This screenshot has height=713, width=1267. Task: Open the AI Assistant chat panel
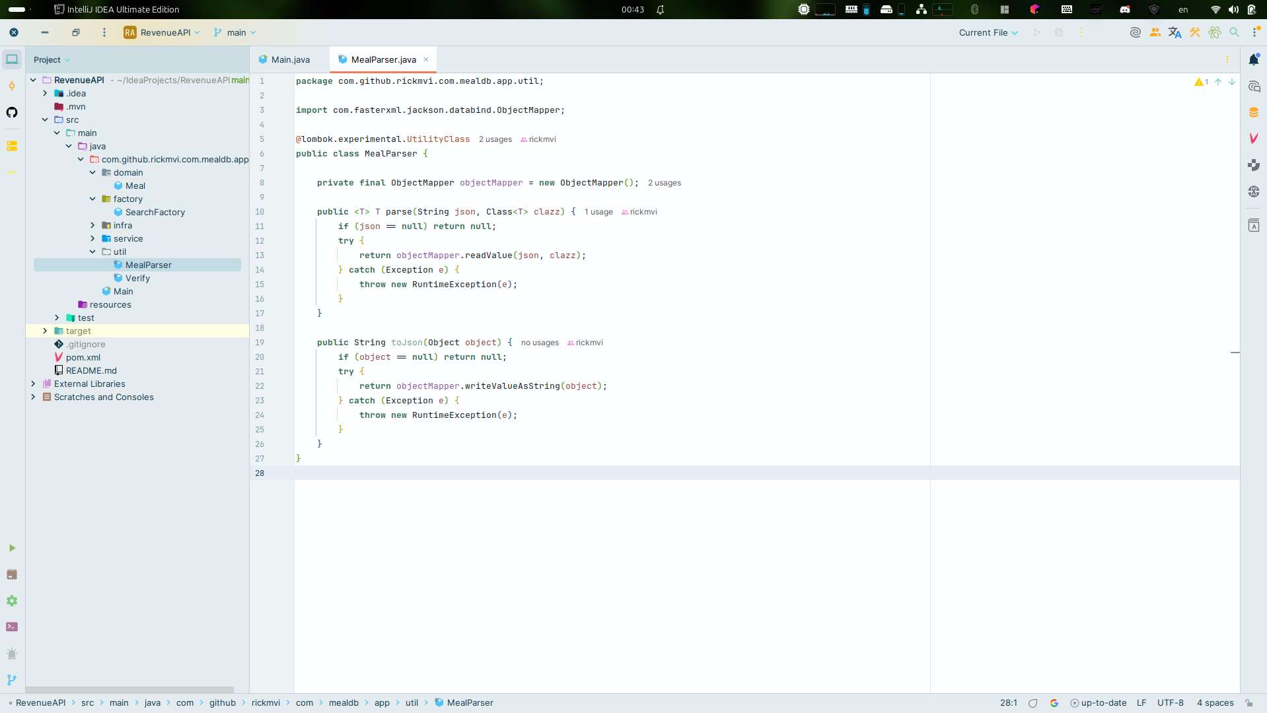1254,86
